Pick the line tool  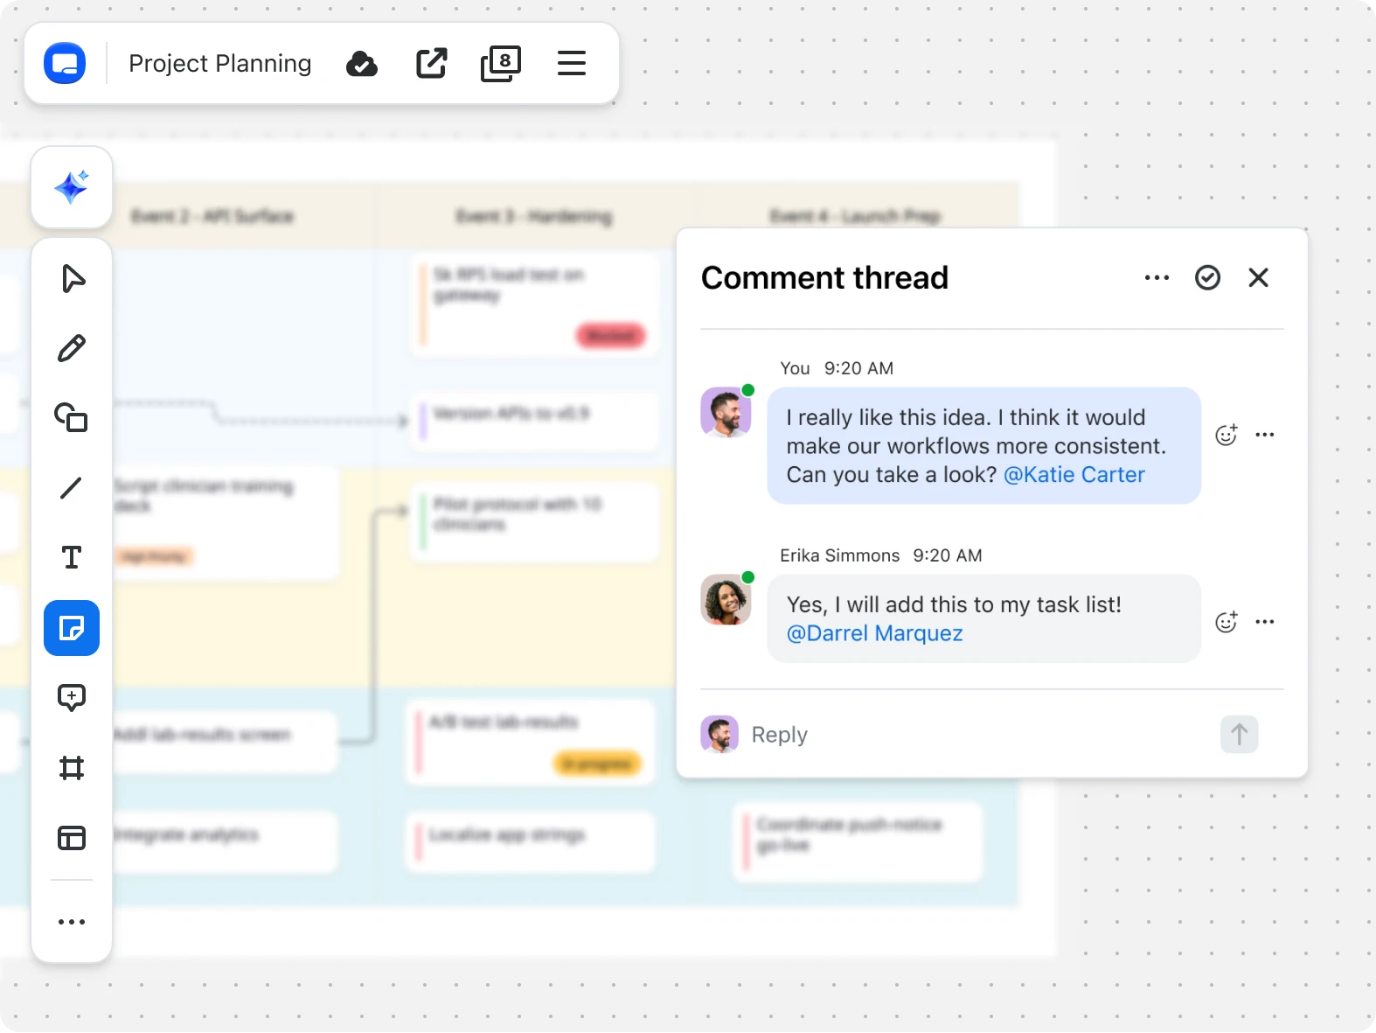tap(72, 487)
